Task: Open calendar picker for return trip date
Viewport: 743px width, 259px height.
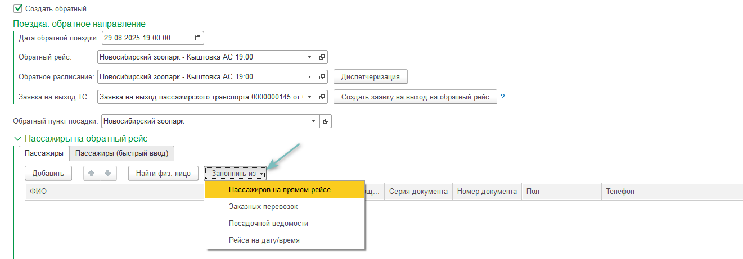Action: tap(197, 38)
